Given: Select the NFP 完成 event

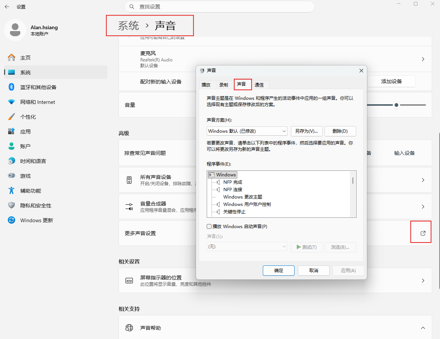Looking at the screenshot, I should pyautogui.click(x=233, y=182).
